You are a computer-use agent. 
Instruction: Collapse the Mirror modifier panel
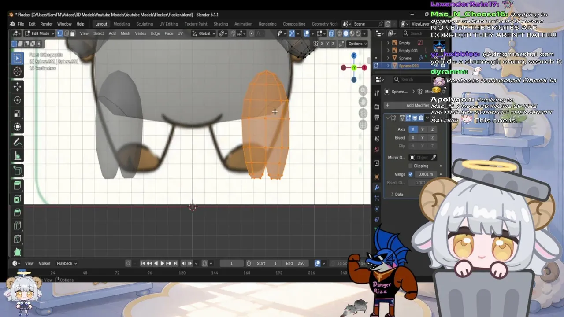point(388,118)
